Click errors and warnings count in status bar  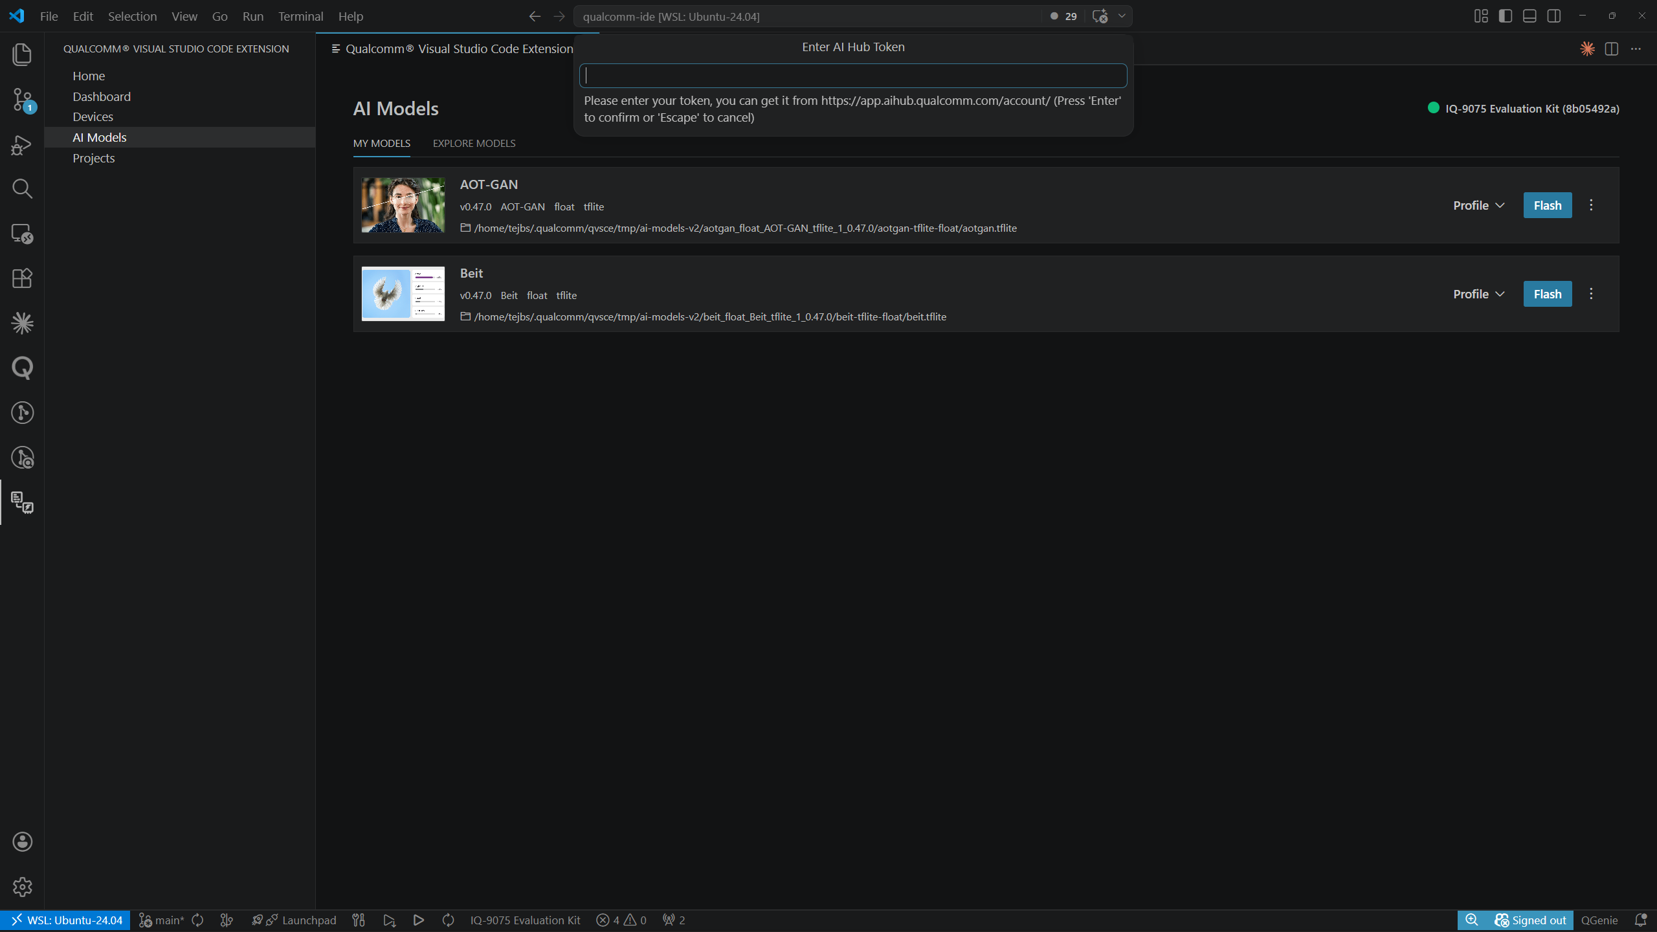[621, 920]
